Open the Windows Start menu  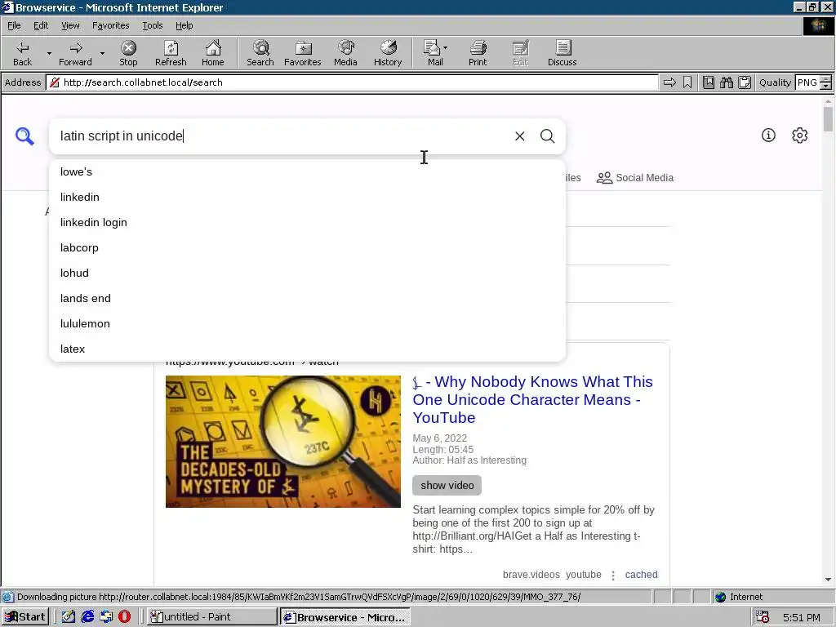(25, 617)
